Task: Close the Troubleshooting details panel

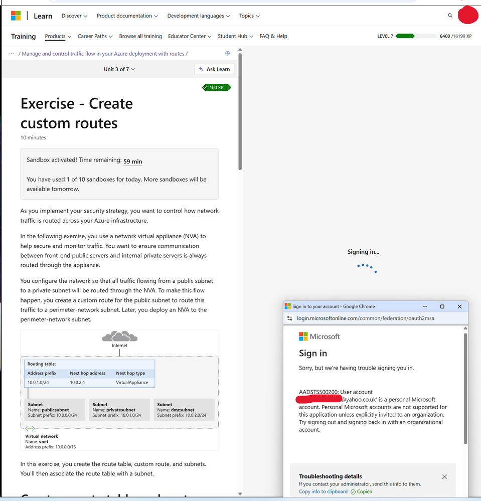Action: [x=444, y=477]
